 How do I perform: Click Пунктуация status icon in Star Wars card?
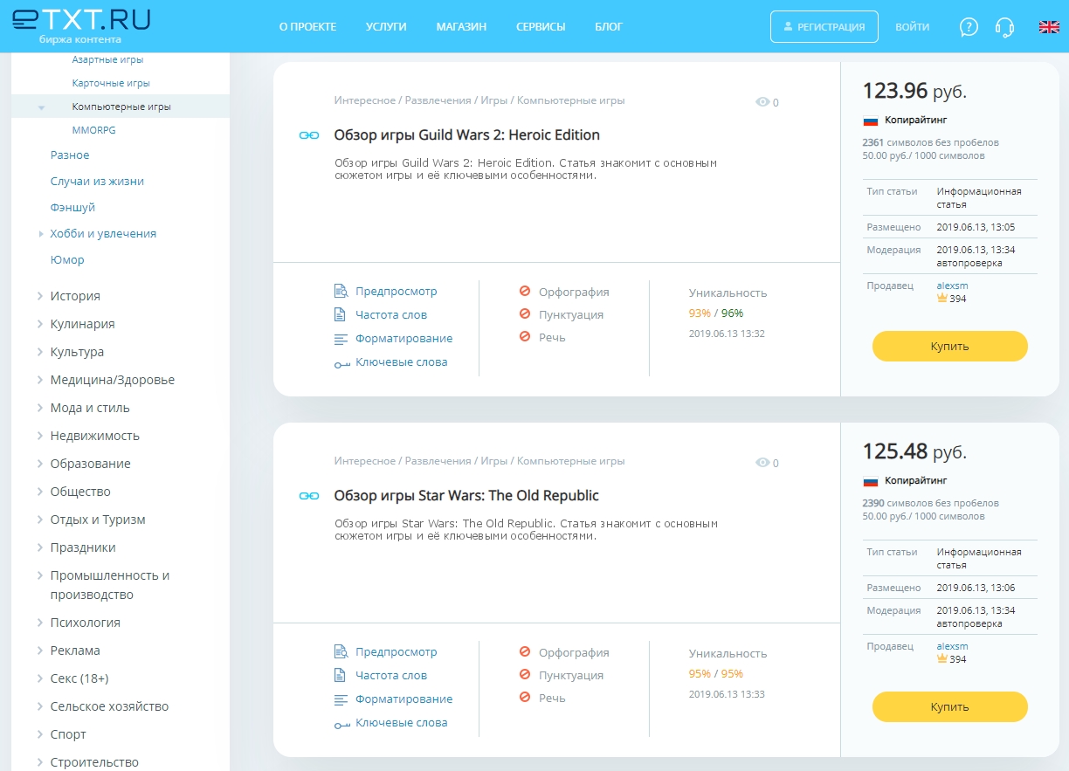pyautogui.click(x=525, y=675)
